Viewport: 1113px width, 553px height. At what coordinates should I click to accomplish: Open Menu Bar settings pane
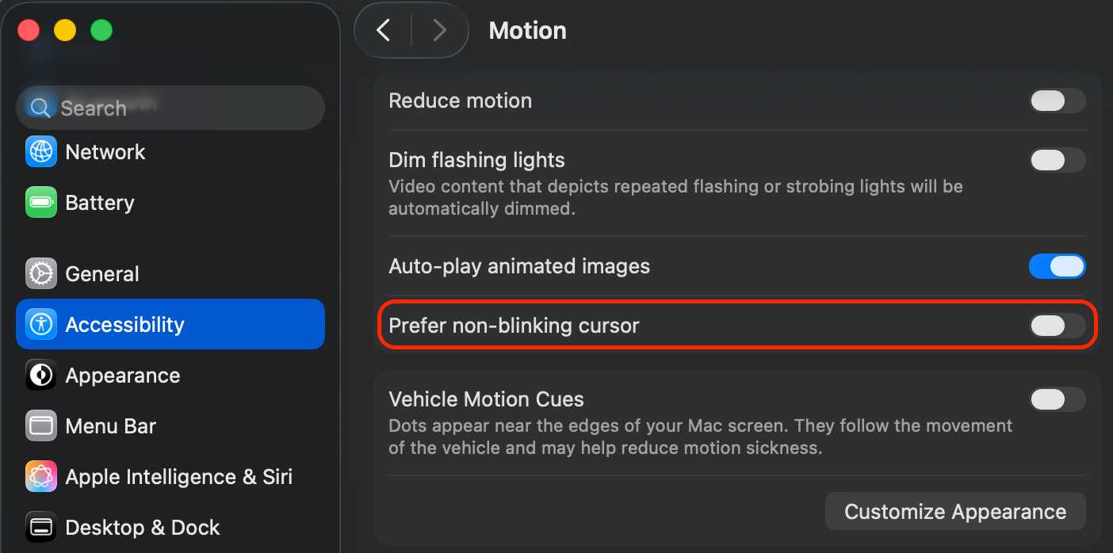(x=111, y=426)
